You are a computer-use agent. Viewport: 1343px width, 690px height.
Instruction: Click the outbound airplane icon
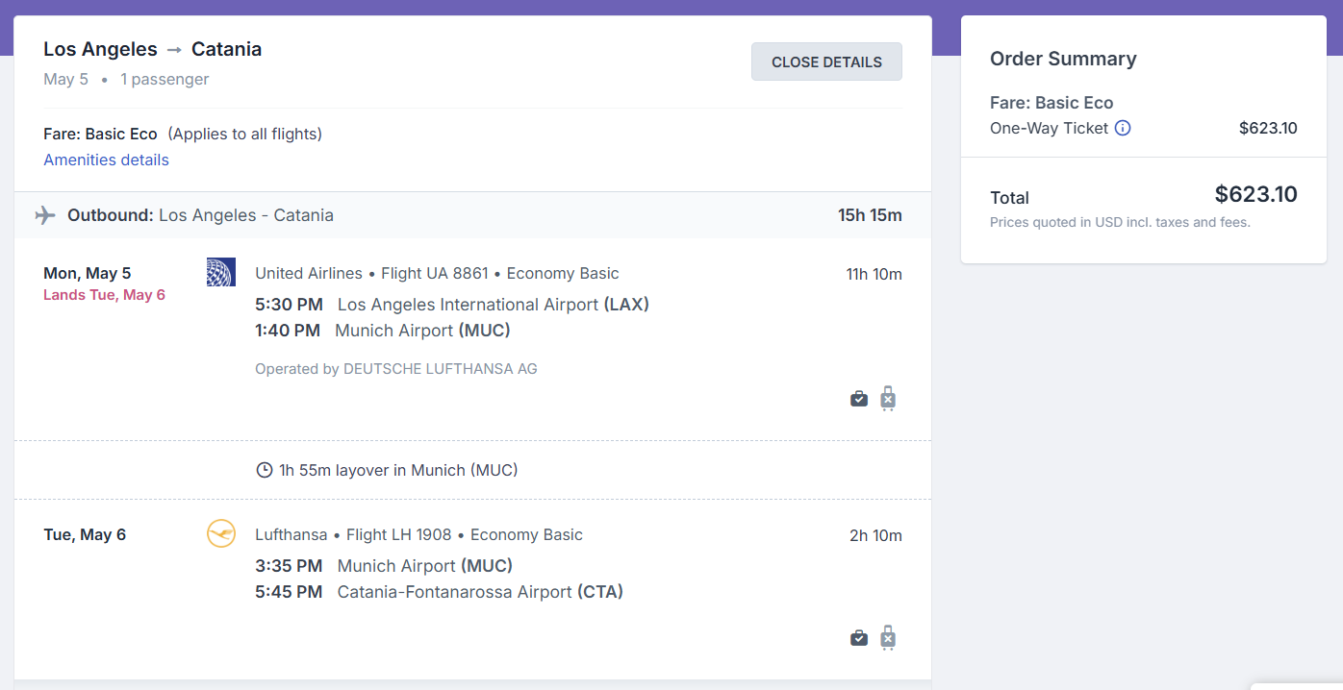point(45,214)
